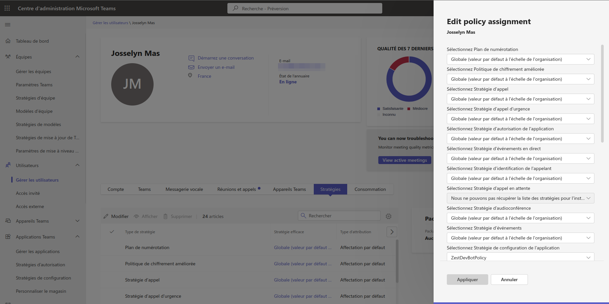
Task: Click the Modifier pencil icon
Action: (106, 216)
